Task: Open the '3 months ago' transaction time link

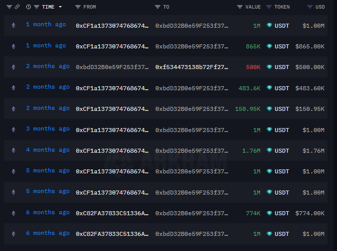Action: click(48, 129)
